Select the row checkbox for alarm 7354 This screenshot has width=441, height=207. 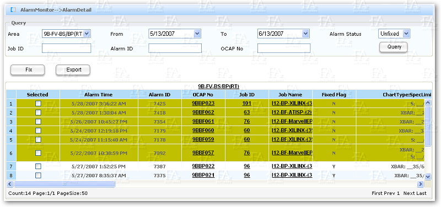click(x=38, y=122)
